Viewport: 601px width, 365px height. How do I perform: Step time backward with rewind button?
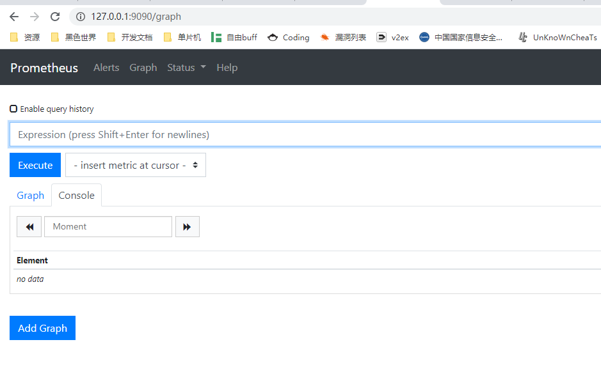coord(29,227)
